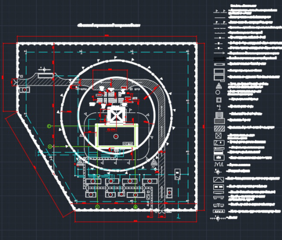
Task: Click the signpost legend symbol
Action: click(x=219, y=107)
